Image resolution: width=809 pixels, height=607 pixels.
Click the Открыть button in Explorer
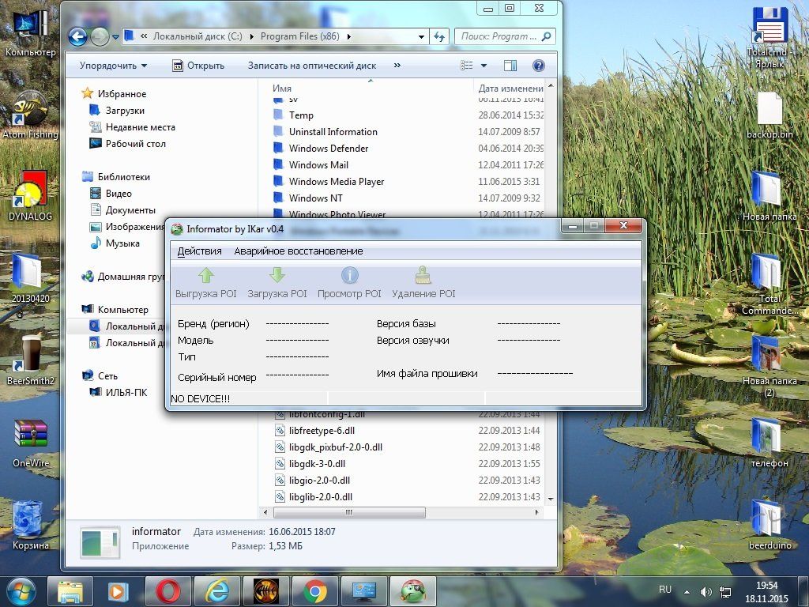click(x=198, y=66)
